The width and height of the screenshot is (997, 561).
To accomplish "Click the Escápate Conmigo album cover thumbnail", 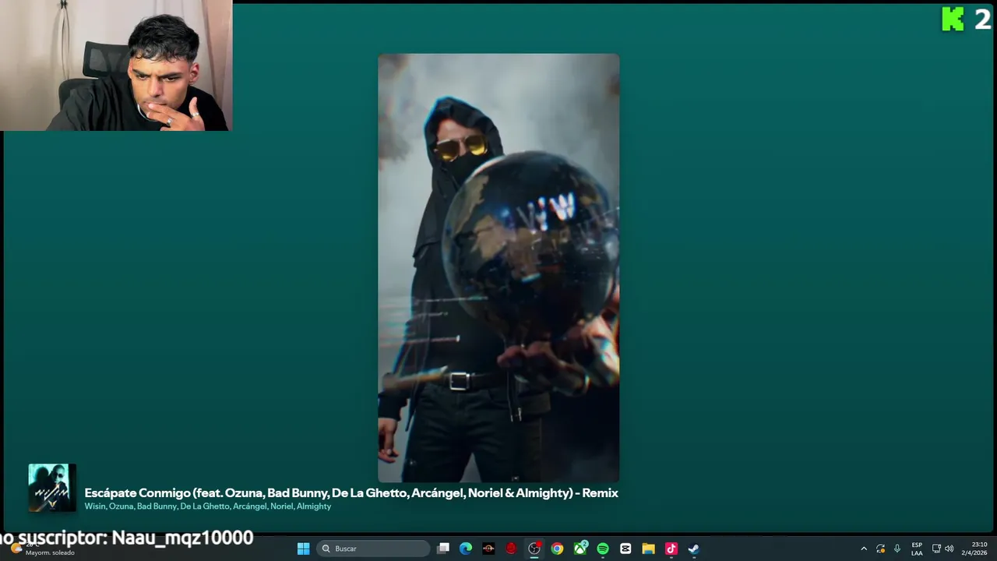I will pos(52,488).
